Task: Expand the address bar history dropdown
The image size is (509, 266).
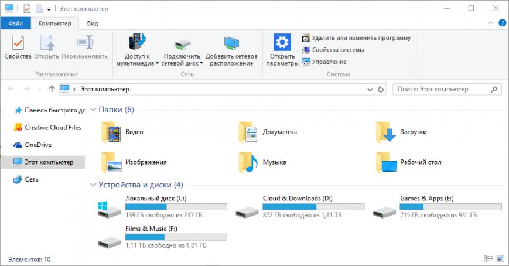Action: [369, 90]
